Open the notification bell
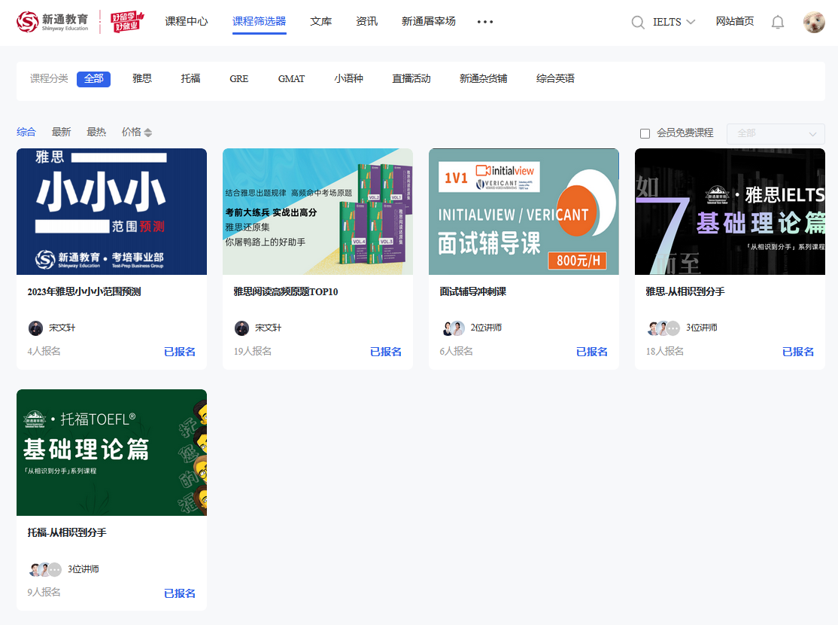838x625 pixels. point(778,22)
